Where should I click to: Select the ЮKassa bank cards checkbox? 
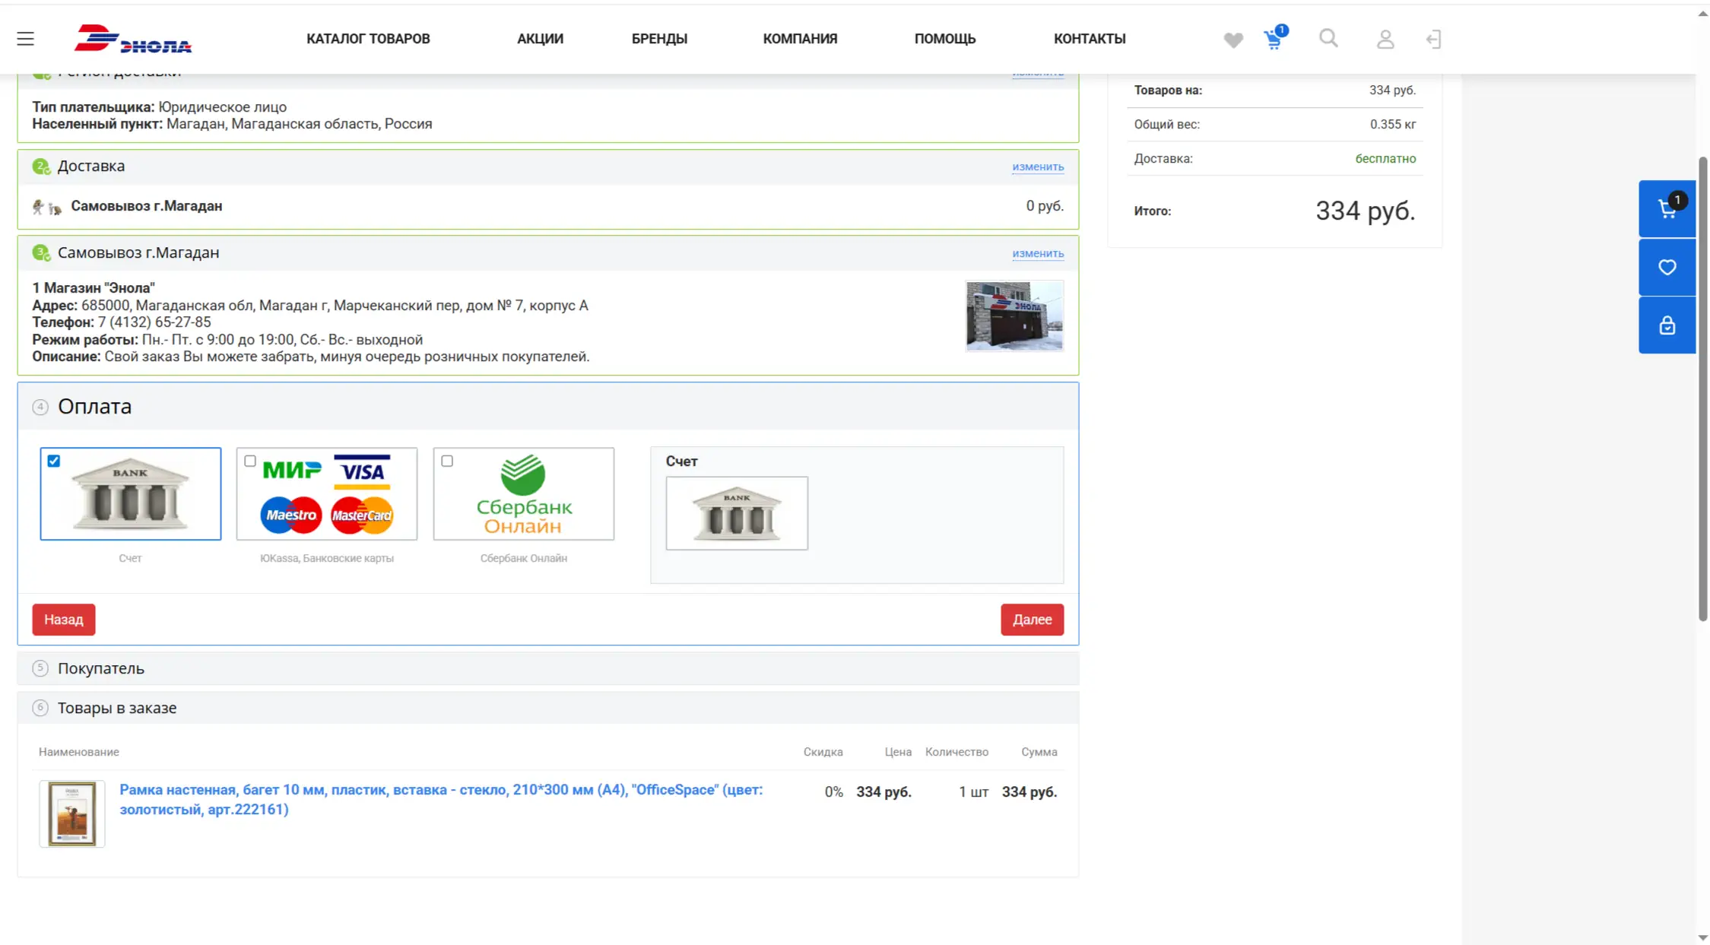pos(250,461)
